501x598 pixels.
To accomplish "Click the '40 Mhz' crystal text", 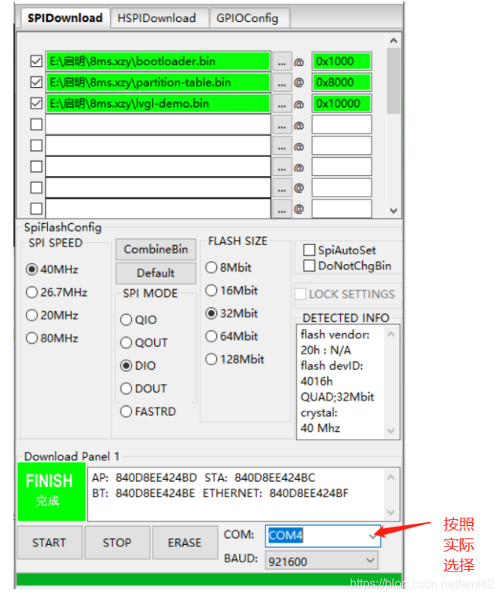I will pyautogui.click(x=320, y=428).
